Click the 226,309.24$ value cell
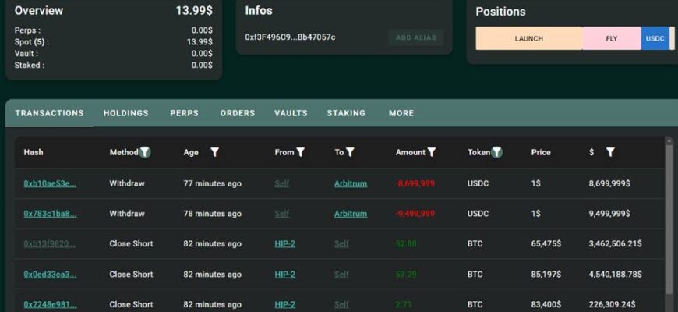Screen dimensions: 678x312 click(x=613, y=305)
